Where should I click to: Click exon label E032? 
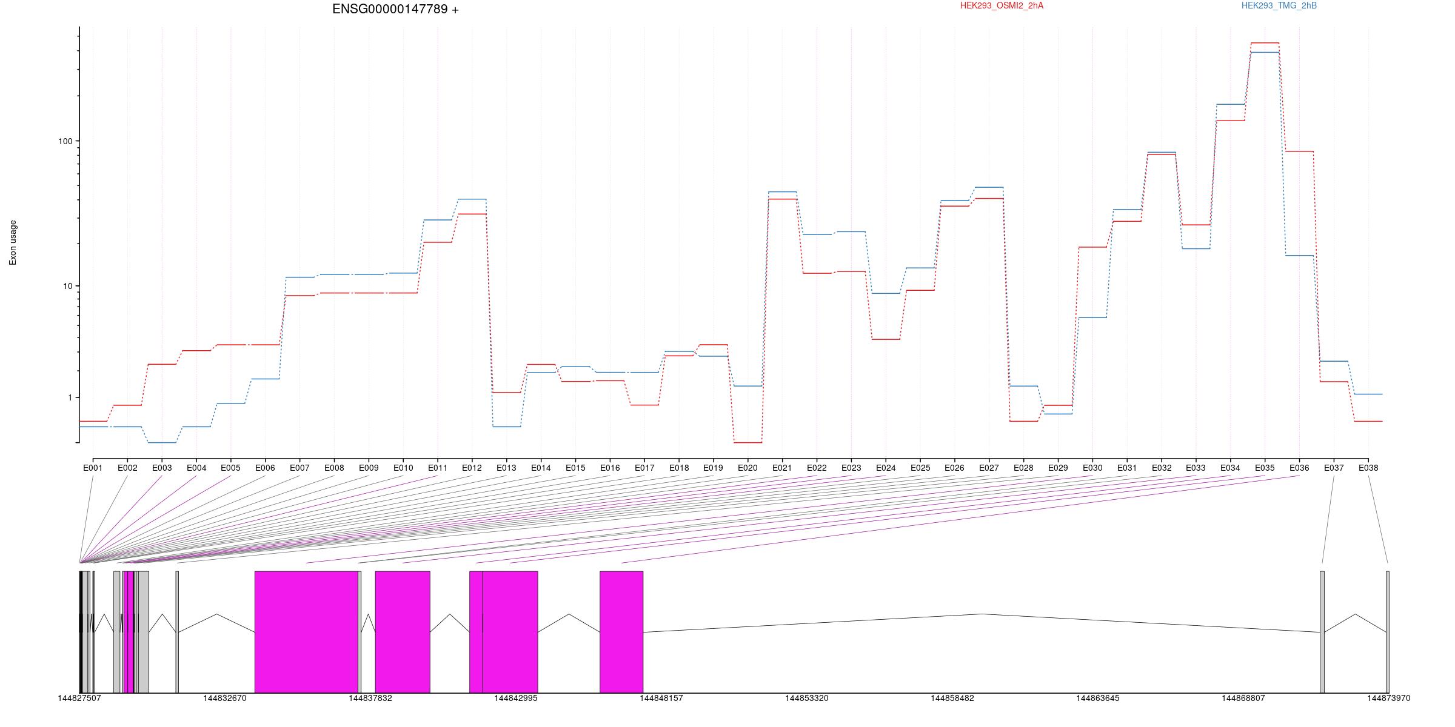coord(1162,468)
